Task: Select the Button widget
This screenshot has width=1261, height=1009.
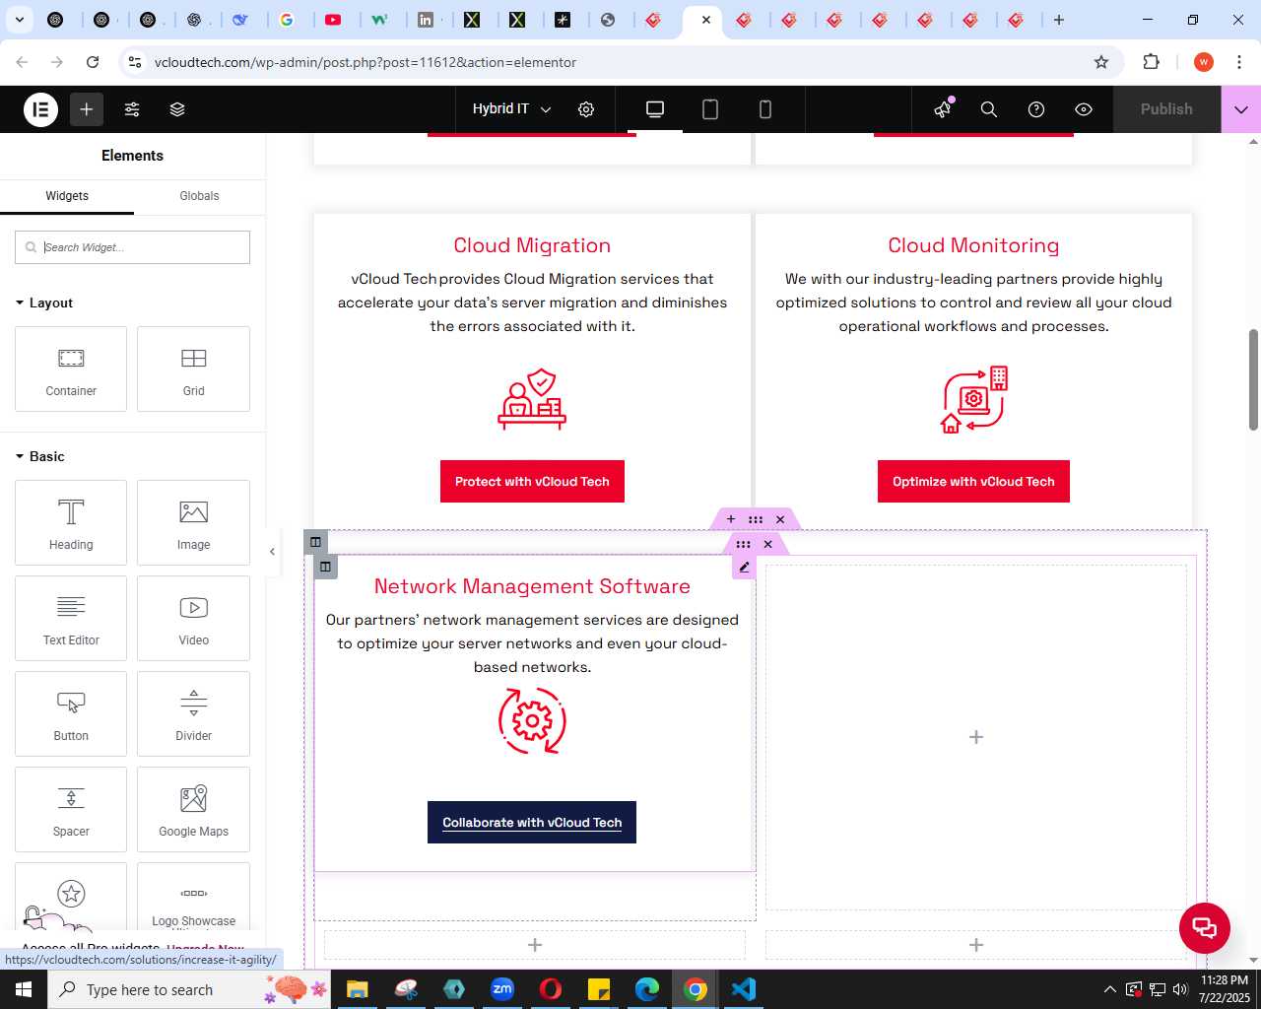Action: (71, 713)
